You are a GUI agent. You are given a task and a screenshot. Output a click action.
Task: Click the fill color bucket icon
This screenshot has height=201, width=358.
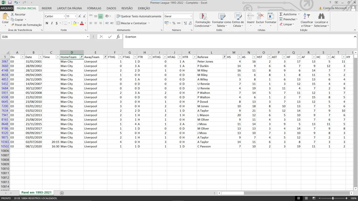pyautogui.click(x=74, y=23)
